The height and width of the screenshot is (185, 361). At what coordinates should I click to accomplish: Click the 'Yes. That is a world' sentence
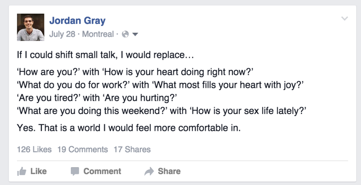(129, 128)
